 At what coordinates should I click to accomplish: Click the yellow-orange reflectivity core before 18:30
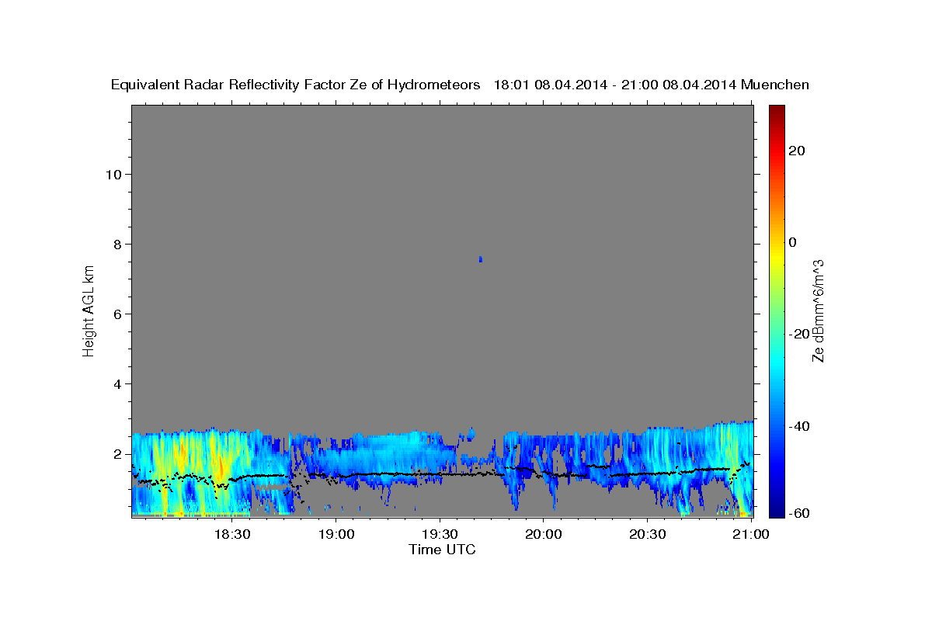point(220,466)
